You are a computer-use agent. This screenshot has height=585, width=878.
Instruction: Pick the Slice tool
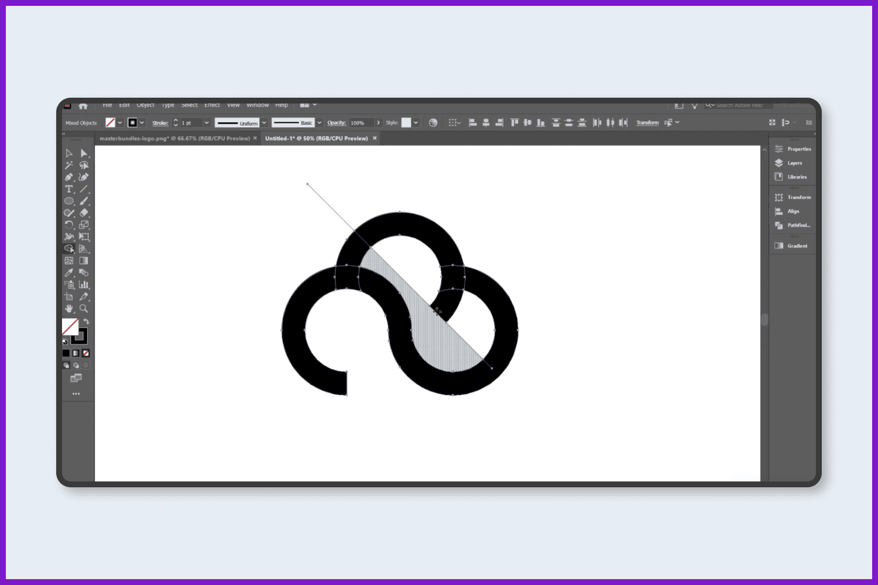[84, 297]
